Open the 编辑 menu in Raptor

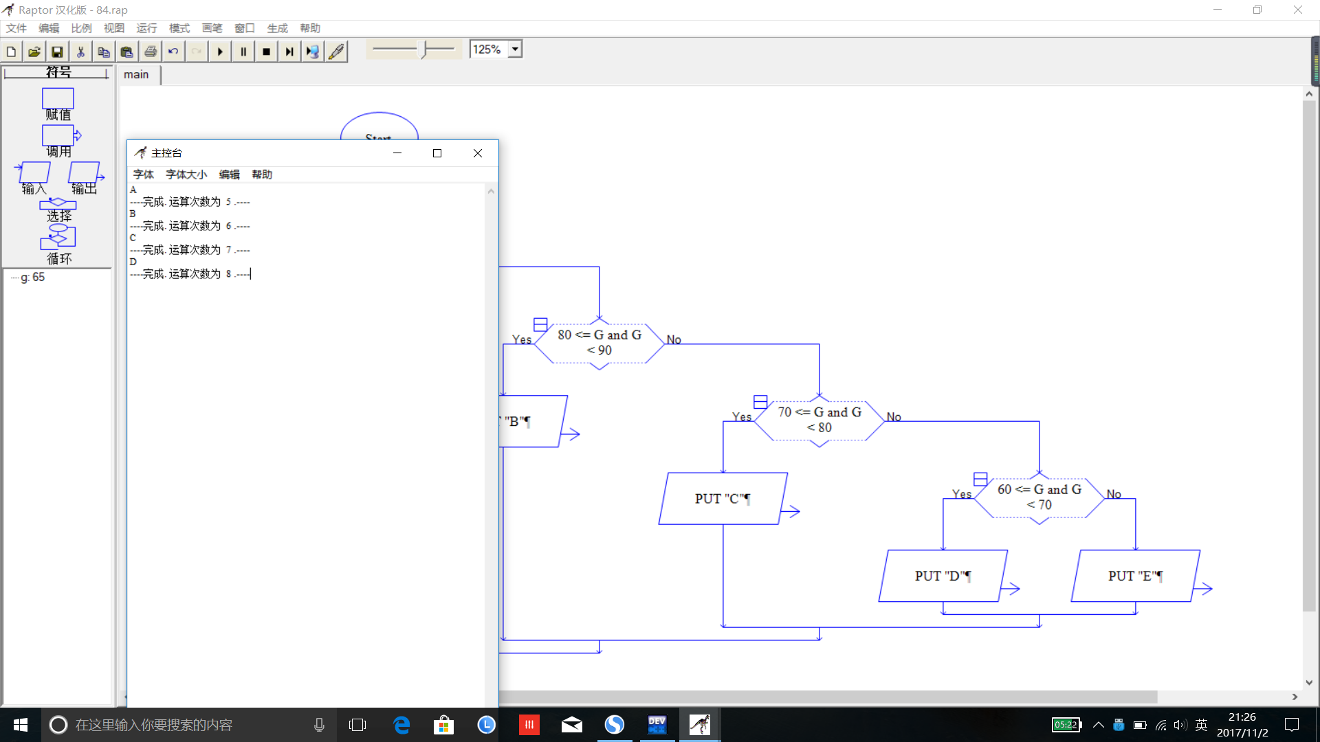pyautogui.click(x=49, y=28)
